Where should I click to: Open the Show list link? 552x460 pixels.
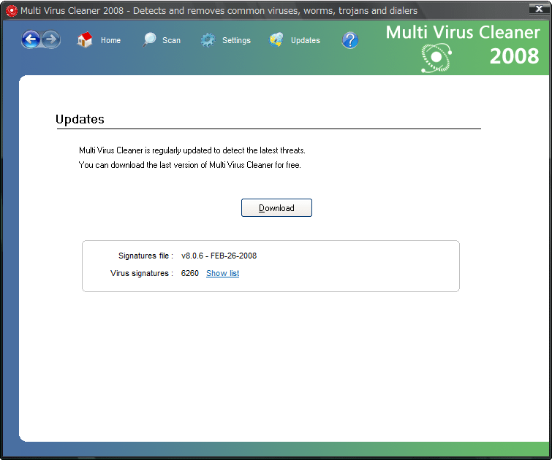pyautogui.click(x=222, y=273)
